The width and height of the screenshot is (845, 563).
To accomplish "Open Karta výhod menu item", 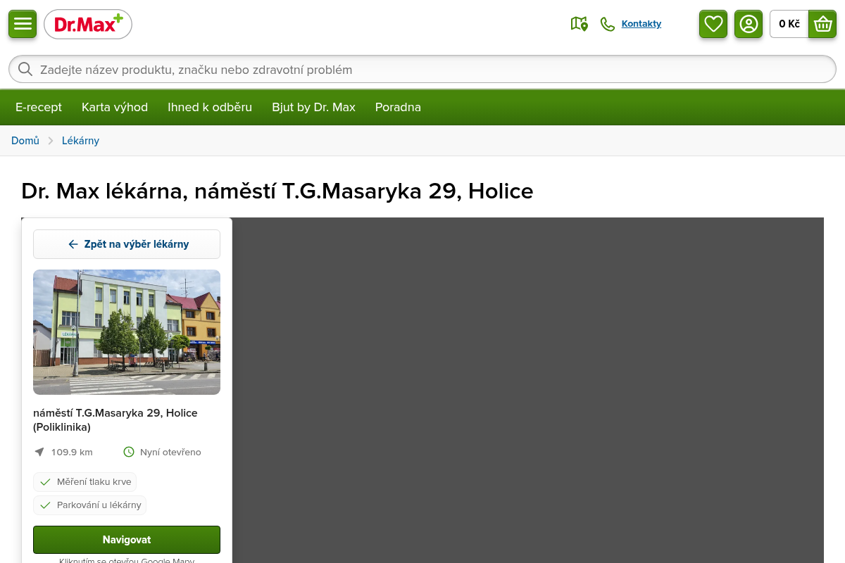I will point(115,107).
